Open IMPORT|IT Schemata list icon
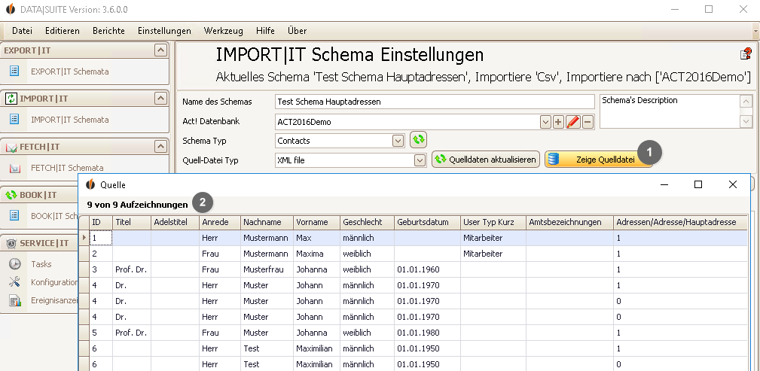Image resolution: width=760 pixels, height=371 pixels. [x=14, y=119]
